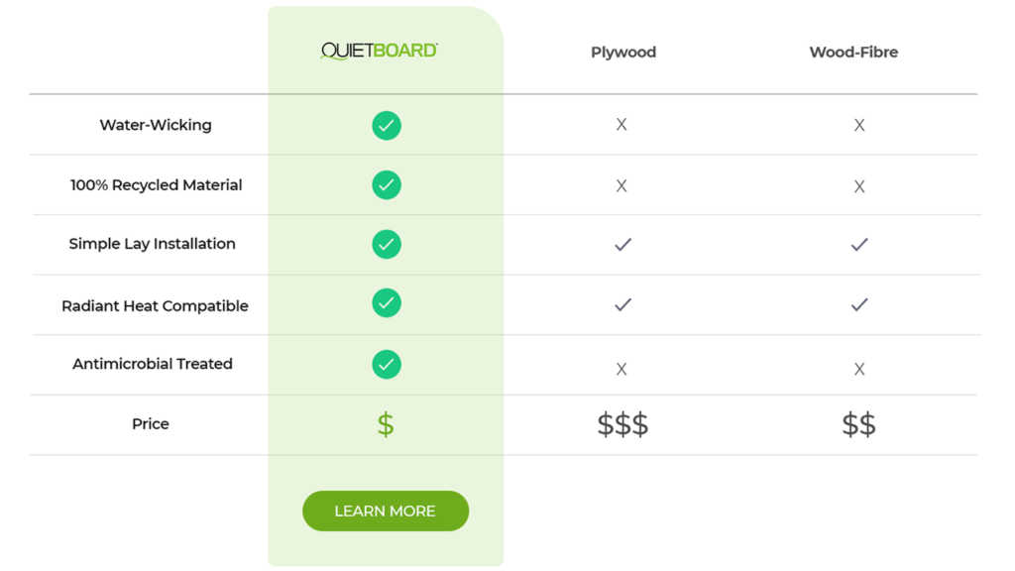Click the LEARN MORE button
Screen dimensions: 1015x571
pos(386,511)
